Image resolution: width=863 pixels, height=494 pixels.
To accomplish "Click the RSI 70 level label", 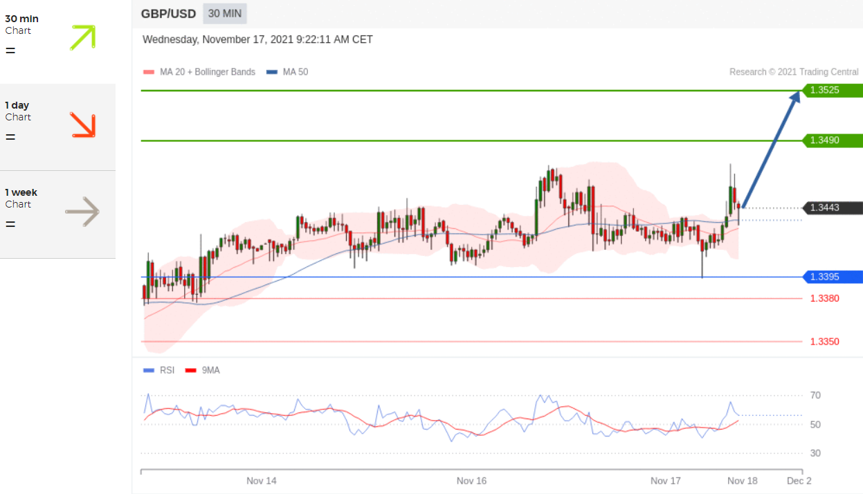I will 816,396.
